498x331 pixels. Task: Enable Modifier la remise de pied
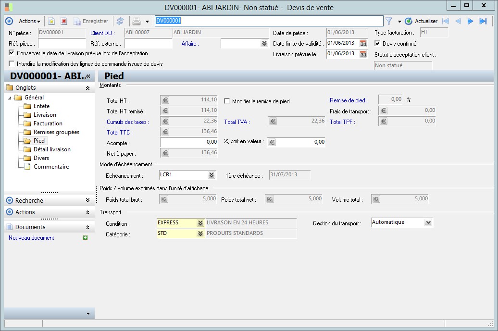[x=227, y=101]
